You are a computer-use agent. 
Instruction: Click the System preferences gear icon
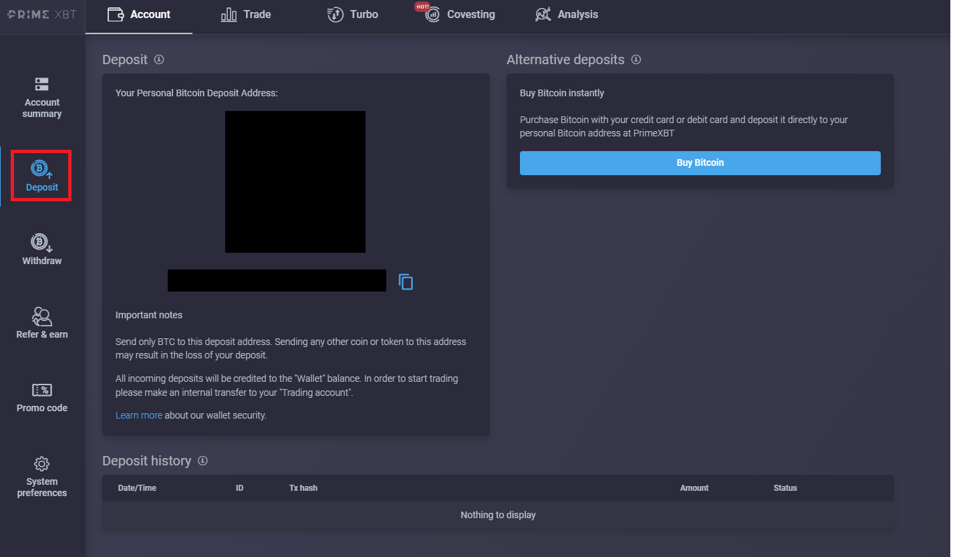point(42,463)
